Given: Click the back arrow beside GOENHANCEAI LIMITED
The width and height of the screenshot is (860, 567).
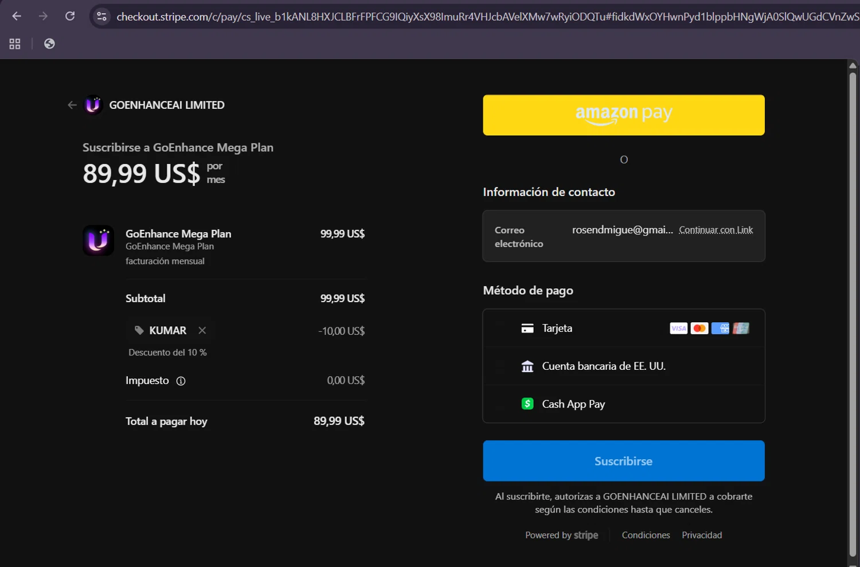Looking at the screenshot, I should [72, 105].
